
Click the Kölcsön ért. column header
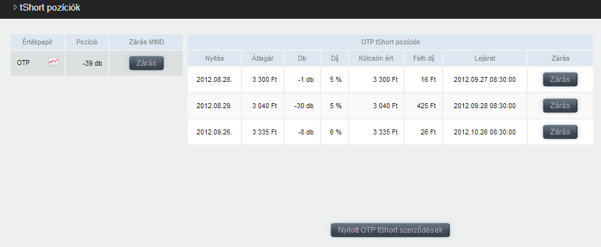pyautogui.click(x=376, y=58)
